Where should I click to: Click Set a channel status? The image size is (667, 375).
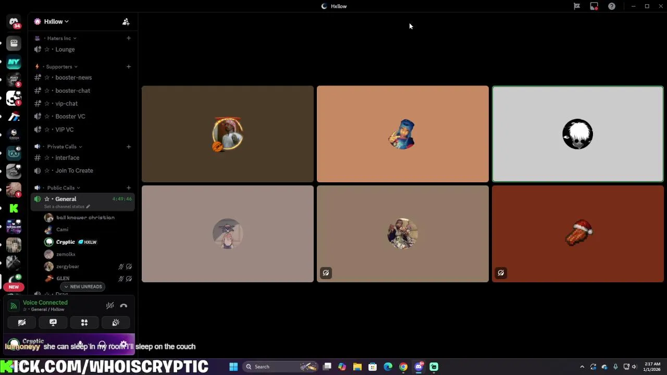point(67,207)
